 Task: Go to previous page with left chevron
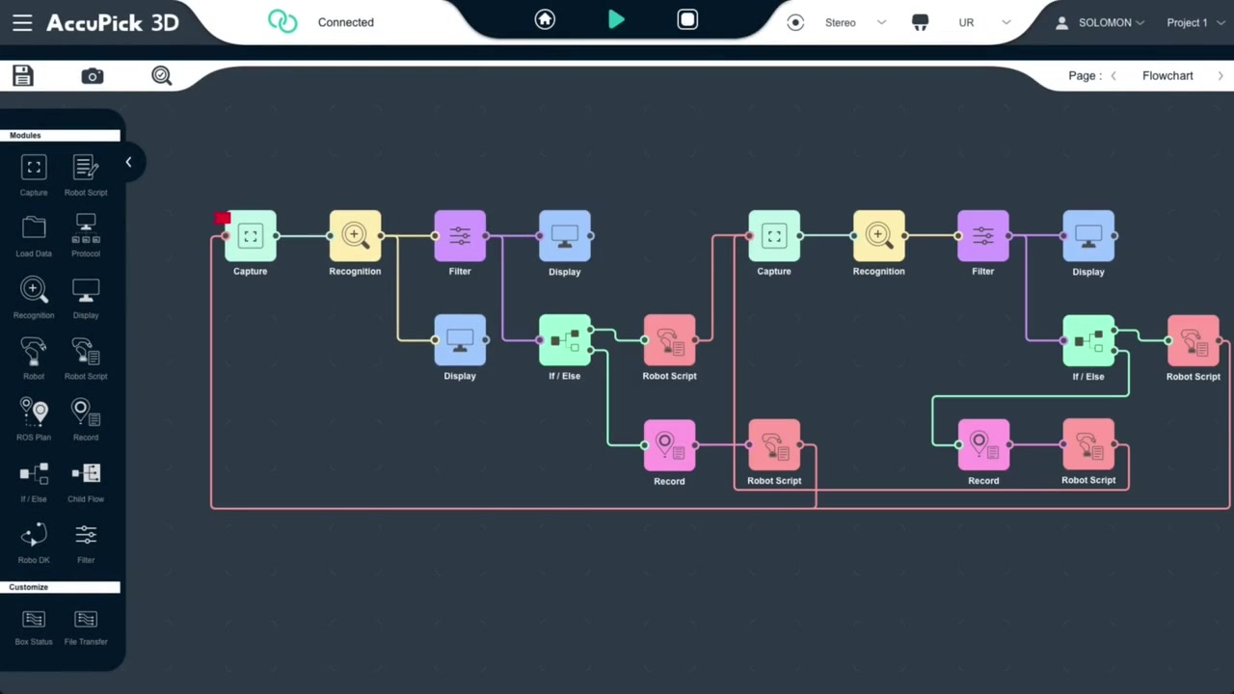(1113, 75)
